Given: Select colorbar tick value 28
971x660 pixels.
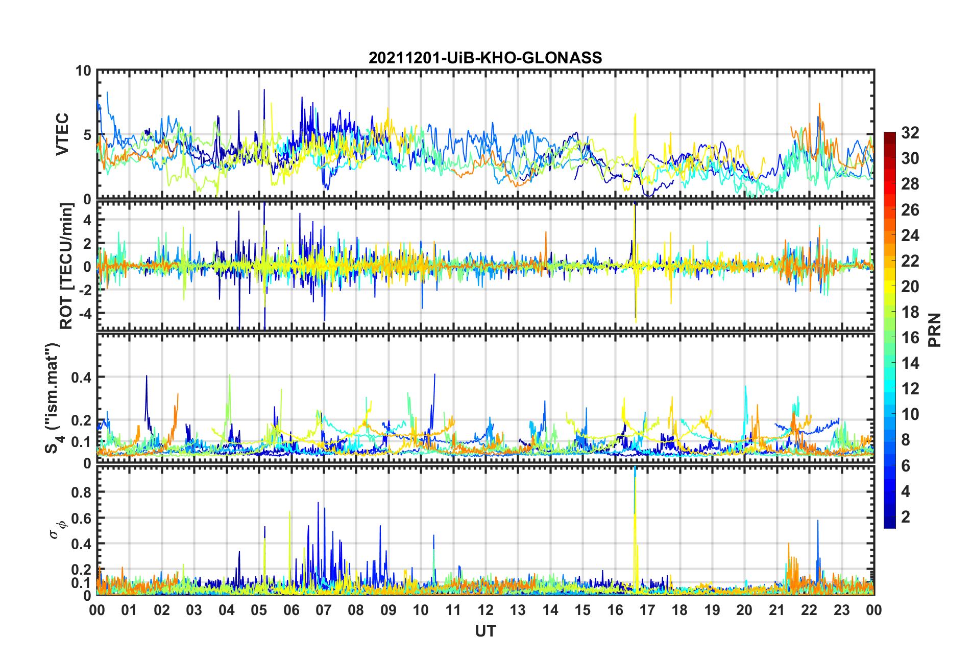Looking at the screenshot, I should click(x=910, y=184).
